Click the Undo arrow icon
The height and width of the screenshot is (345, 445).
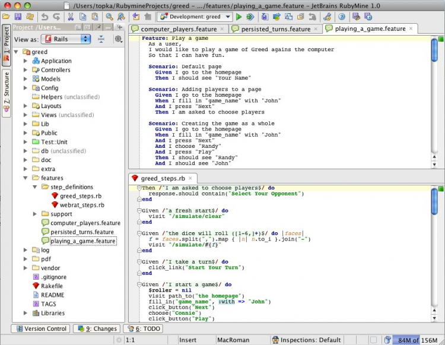44,17
